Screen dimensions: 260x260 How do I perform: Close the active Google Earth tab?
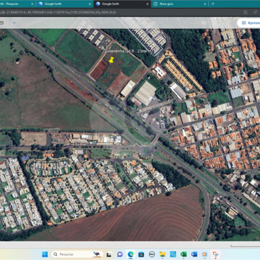pos(147,4)
